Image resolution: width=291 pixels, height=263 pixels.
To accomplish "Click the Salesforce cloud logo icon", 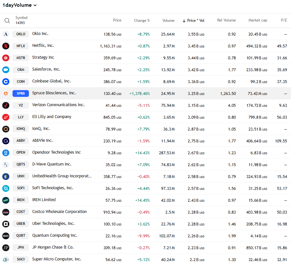I will point(6,70).
